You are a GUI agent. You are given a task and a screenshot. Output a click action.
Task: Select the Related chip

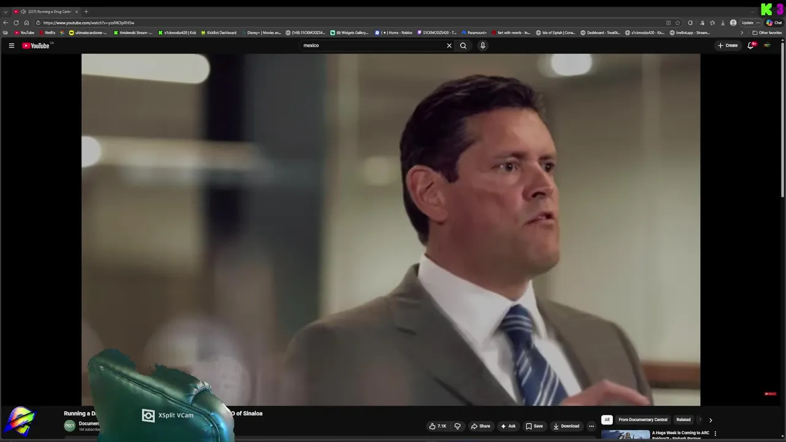683,420
